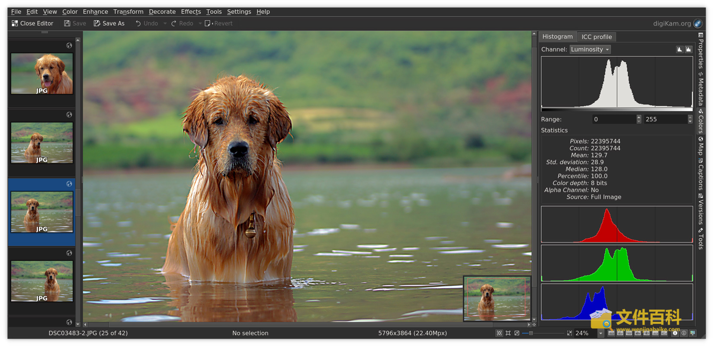
Task: Open the Tools sidebar tab
Action: pyautogui.click(x=701, y=238)
